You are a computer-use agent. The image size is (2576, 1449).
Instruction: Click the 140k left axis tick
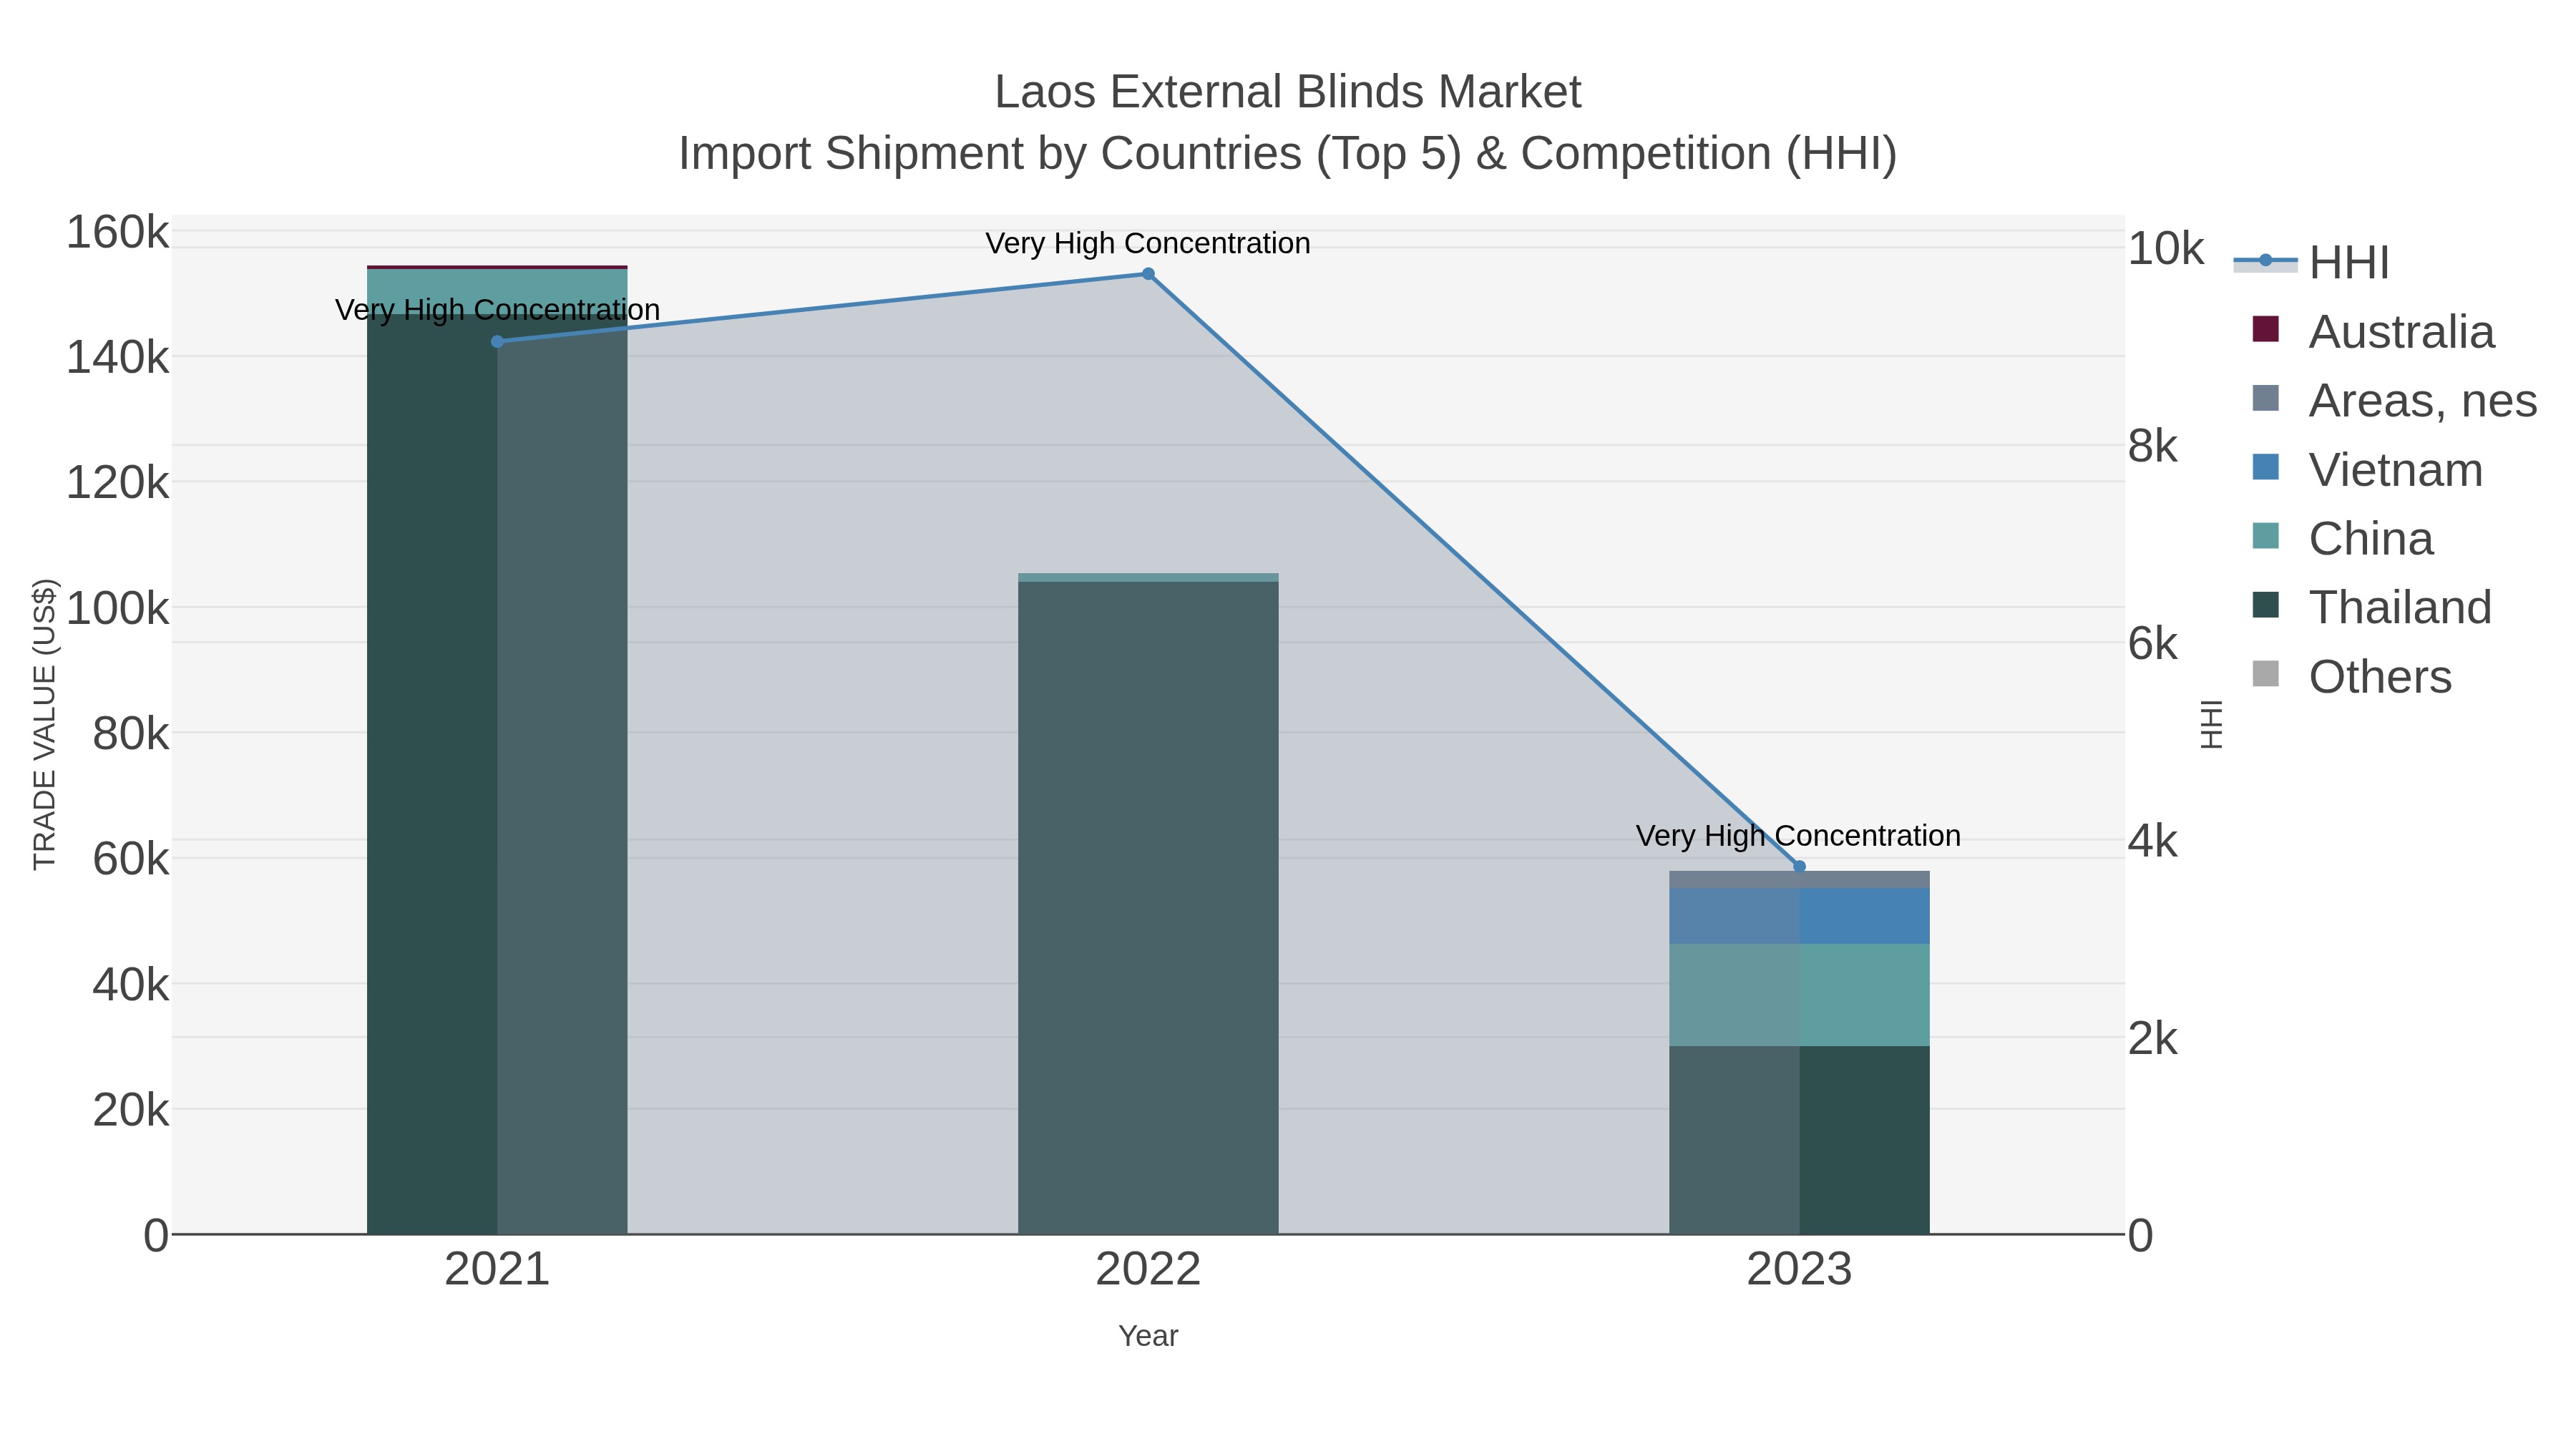pyautogui.click(x=117, y=357)
